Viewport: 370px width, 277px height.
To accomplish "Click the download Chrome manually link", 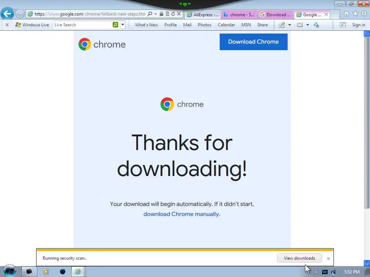I will pos(182,214).
